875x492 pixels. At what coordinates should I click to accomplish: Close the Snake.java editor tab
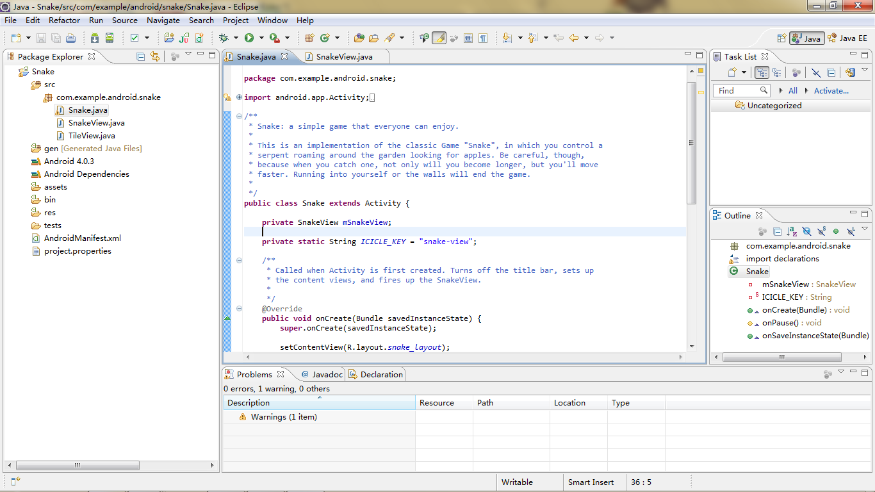285,56
